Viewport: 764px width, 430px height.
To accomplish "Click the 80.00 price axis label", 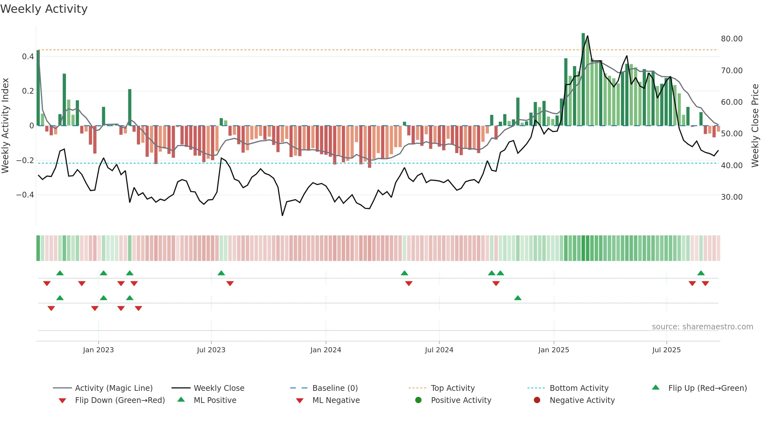I will 732,39.
